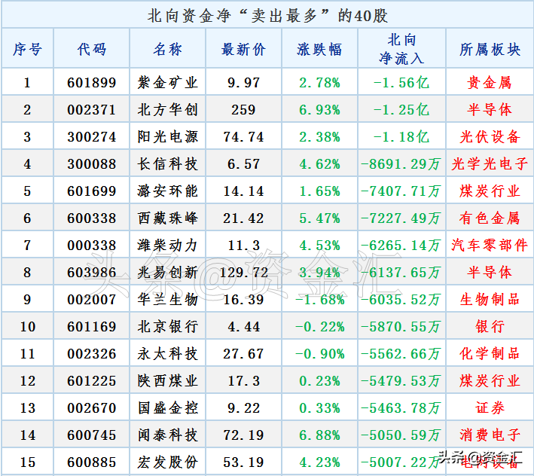The image size is (534, 476).
Task: Select the 生物制品 sector cell
Action: pyautogui.click(x=490, y=300)
